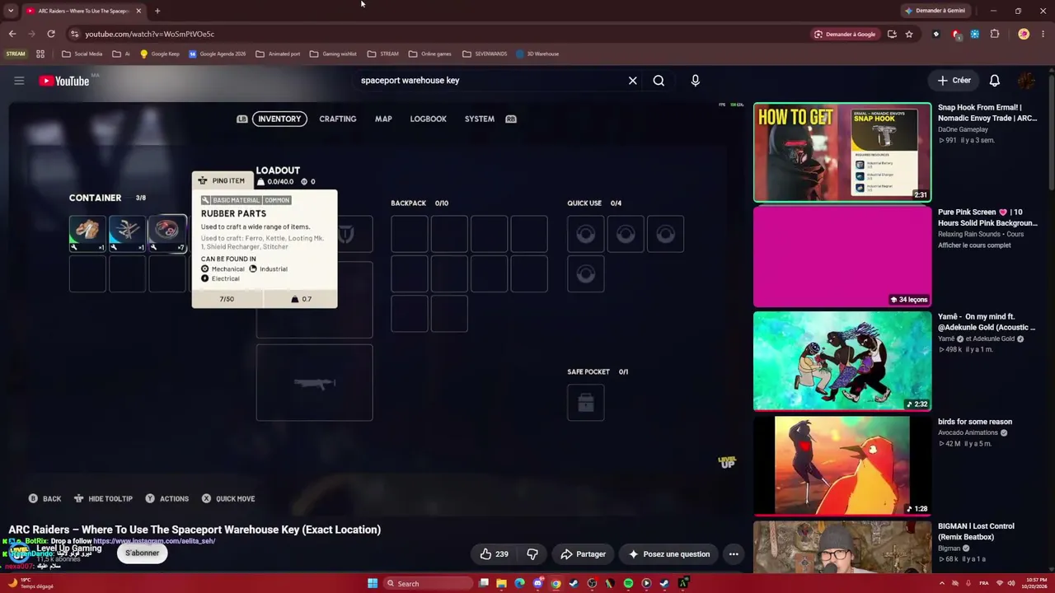Image resolution: width=1055 pixels, height=593 pixels.
Task: Click HIDE TOOLTIP prompt
Action: pyautogui.click(x=103, y=498)
